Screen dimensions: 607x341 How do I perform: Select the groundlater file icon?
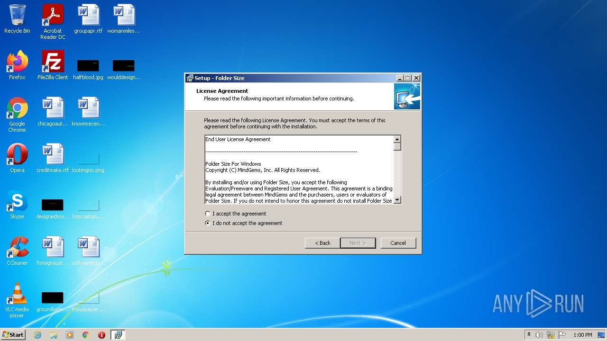(53, 301)
